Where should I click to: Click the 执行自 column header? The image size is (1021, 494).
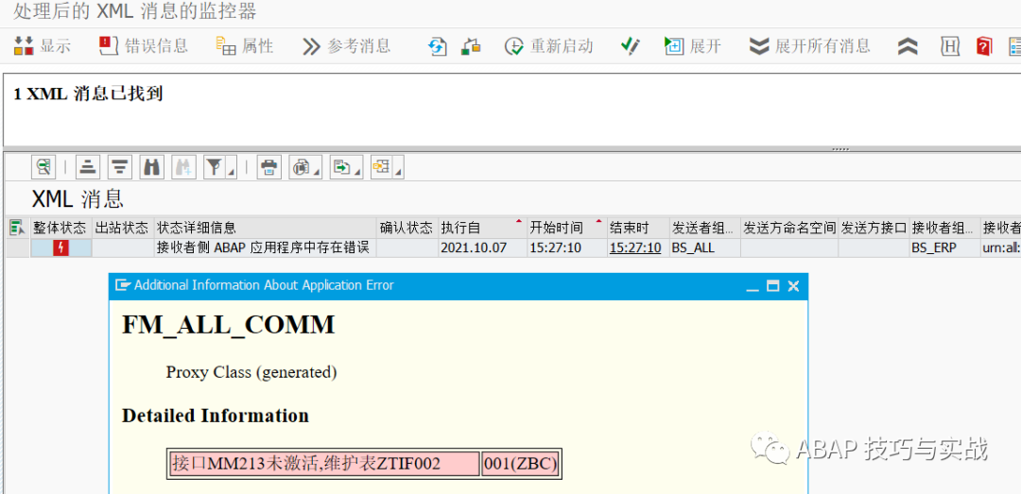coord(482,228)
